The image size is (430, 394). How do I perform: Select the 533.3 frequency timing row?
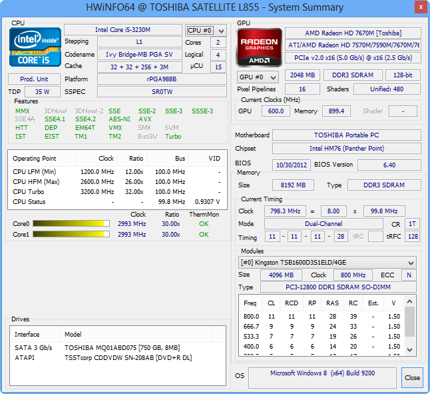coord(322,337)
